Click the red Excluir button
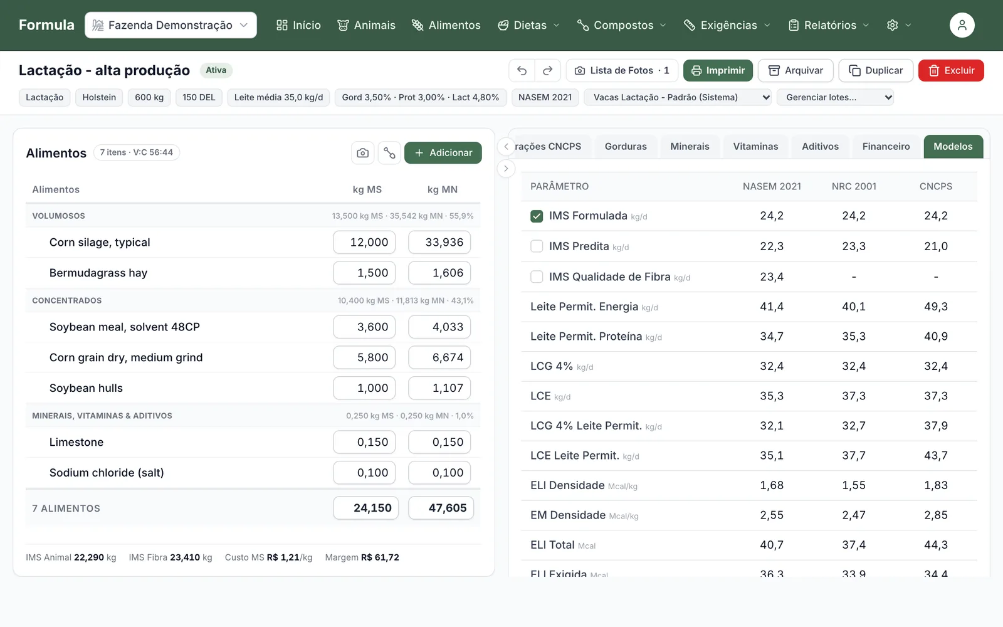 tap(951, 71)
